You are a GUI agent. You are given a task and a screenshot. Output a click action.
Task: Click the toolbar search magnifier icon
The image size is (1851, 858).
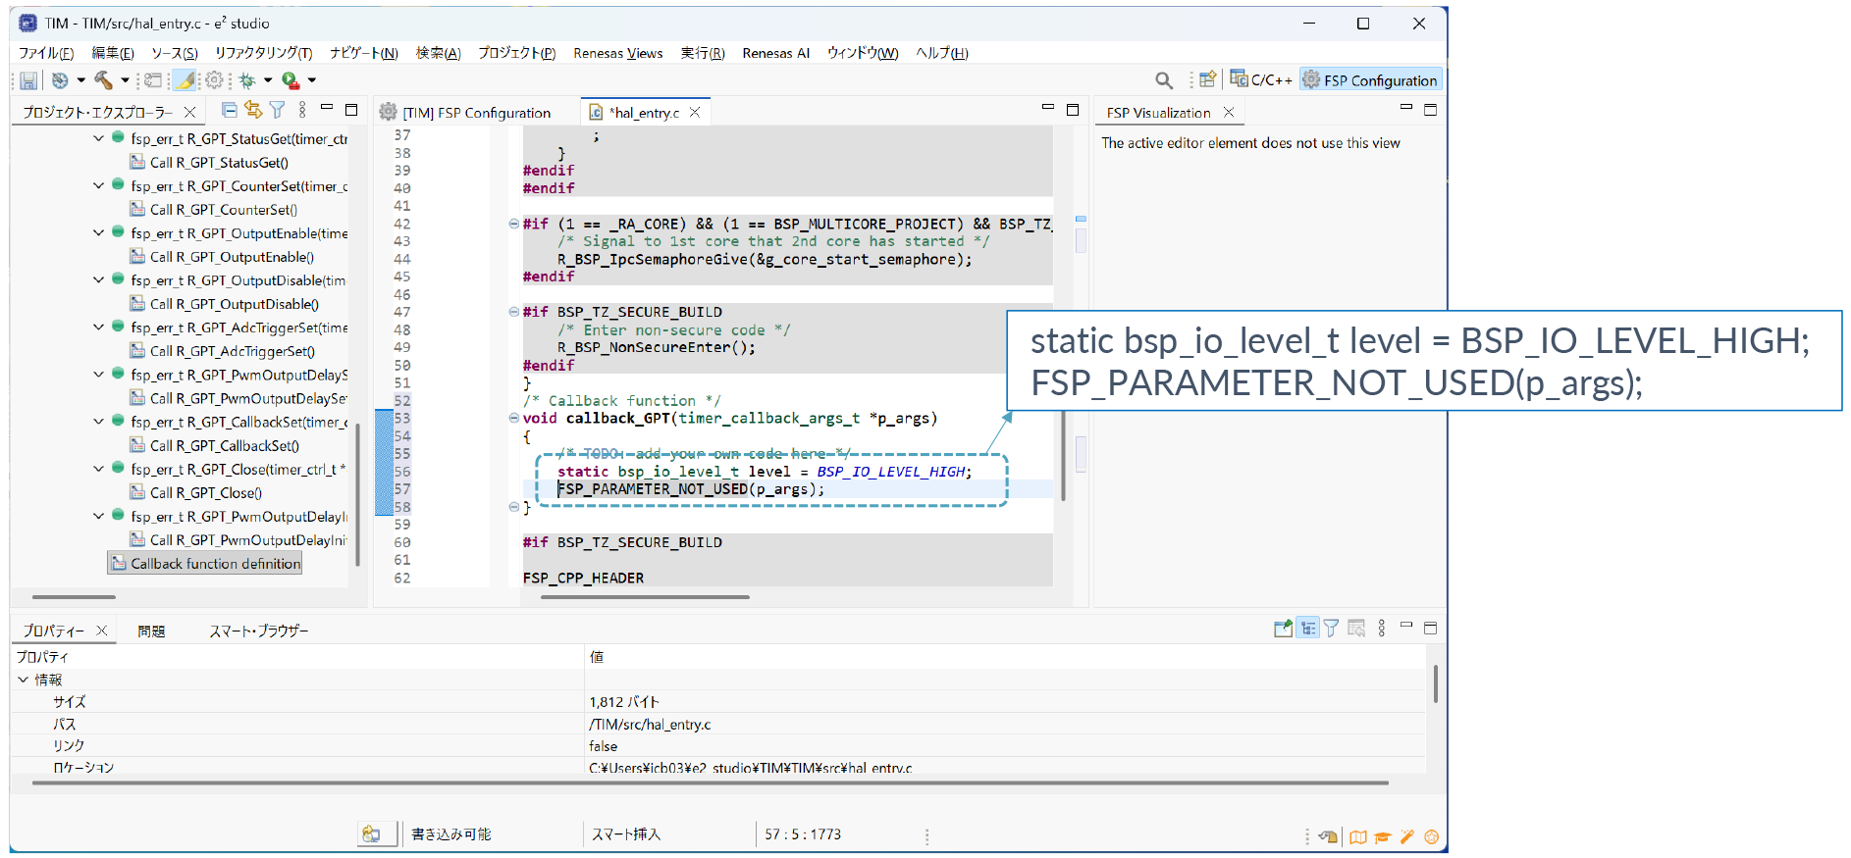point(1163,80)
